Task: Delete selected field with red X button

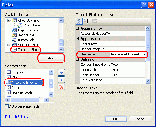Action: [x=61, y=87]
